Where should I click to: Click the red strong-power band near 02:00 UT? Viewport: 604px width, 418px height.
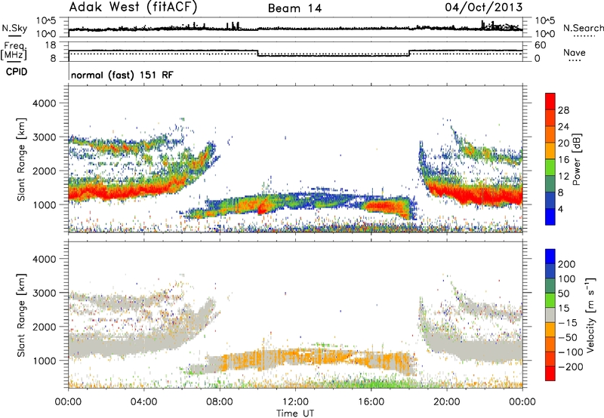click(x=106, y=192)
